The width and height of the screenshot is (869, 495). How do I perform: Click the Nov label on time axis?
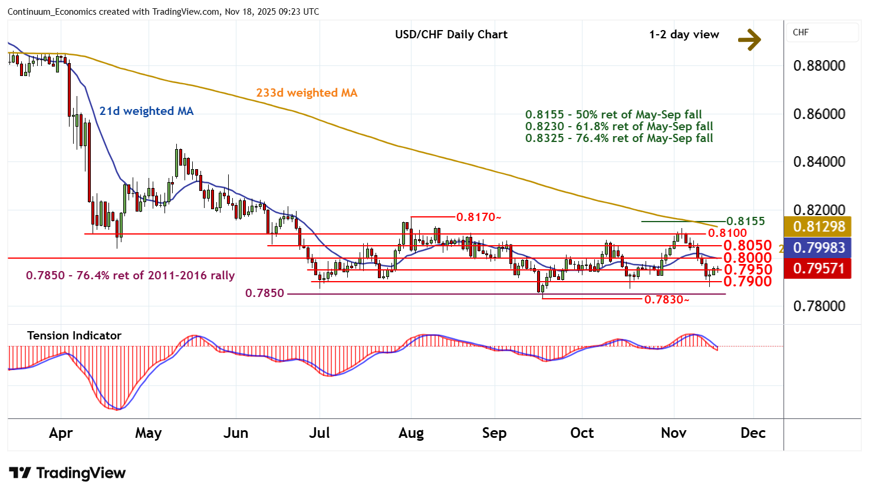673,433
